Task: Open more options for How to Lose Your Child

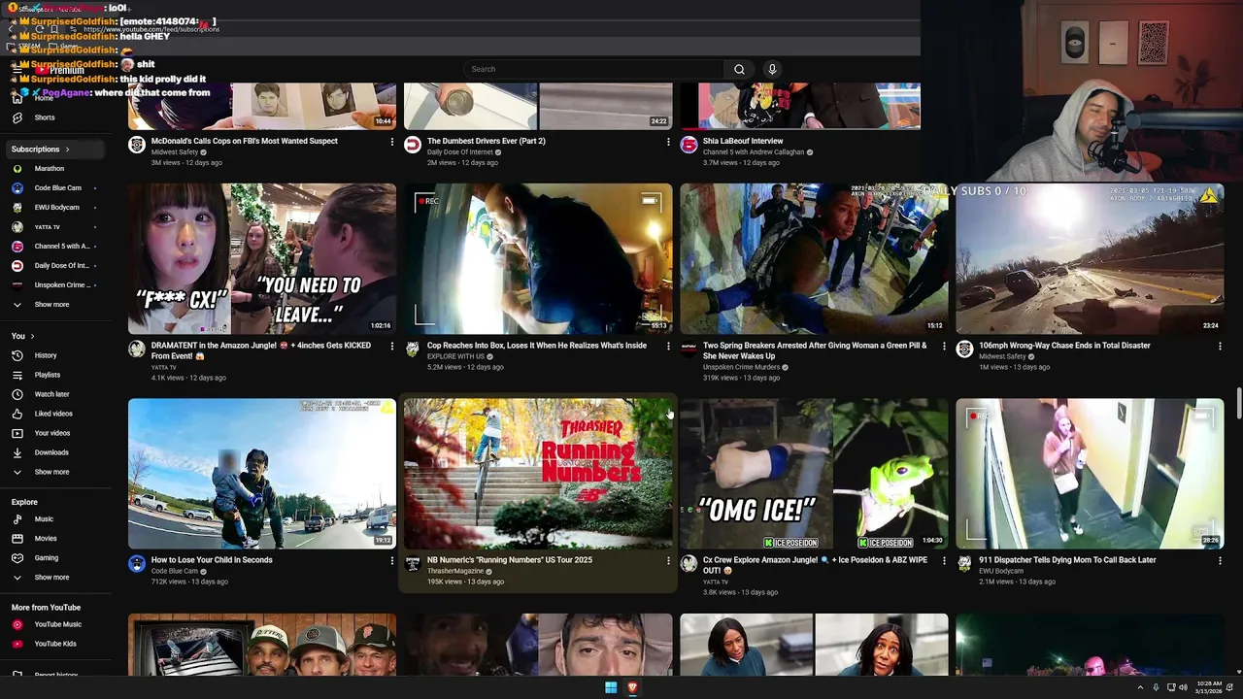Action: coord(392,561)
